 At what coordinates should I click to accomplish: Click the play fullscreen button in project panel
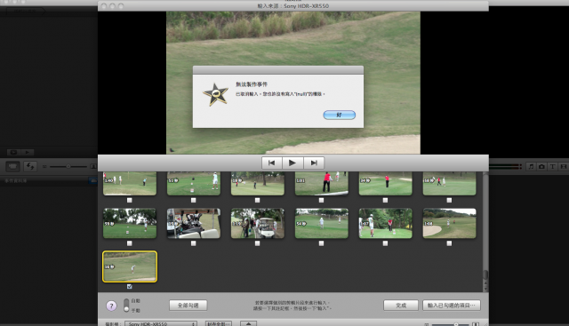click(13, 152)
